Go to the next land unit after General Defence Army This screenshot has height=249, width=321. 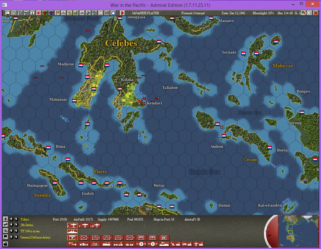(x=16, y=237)
